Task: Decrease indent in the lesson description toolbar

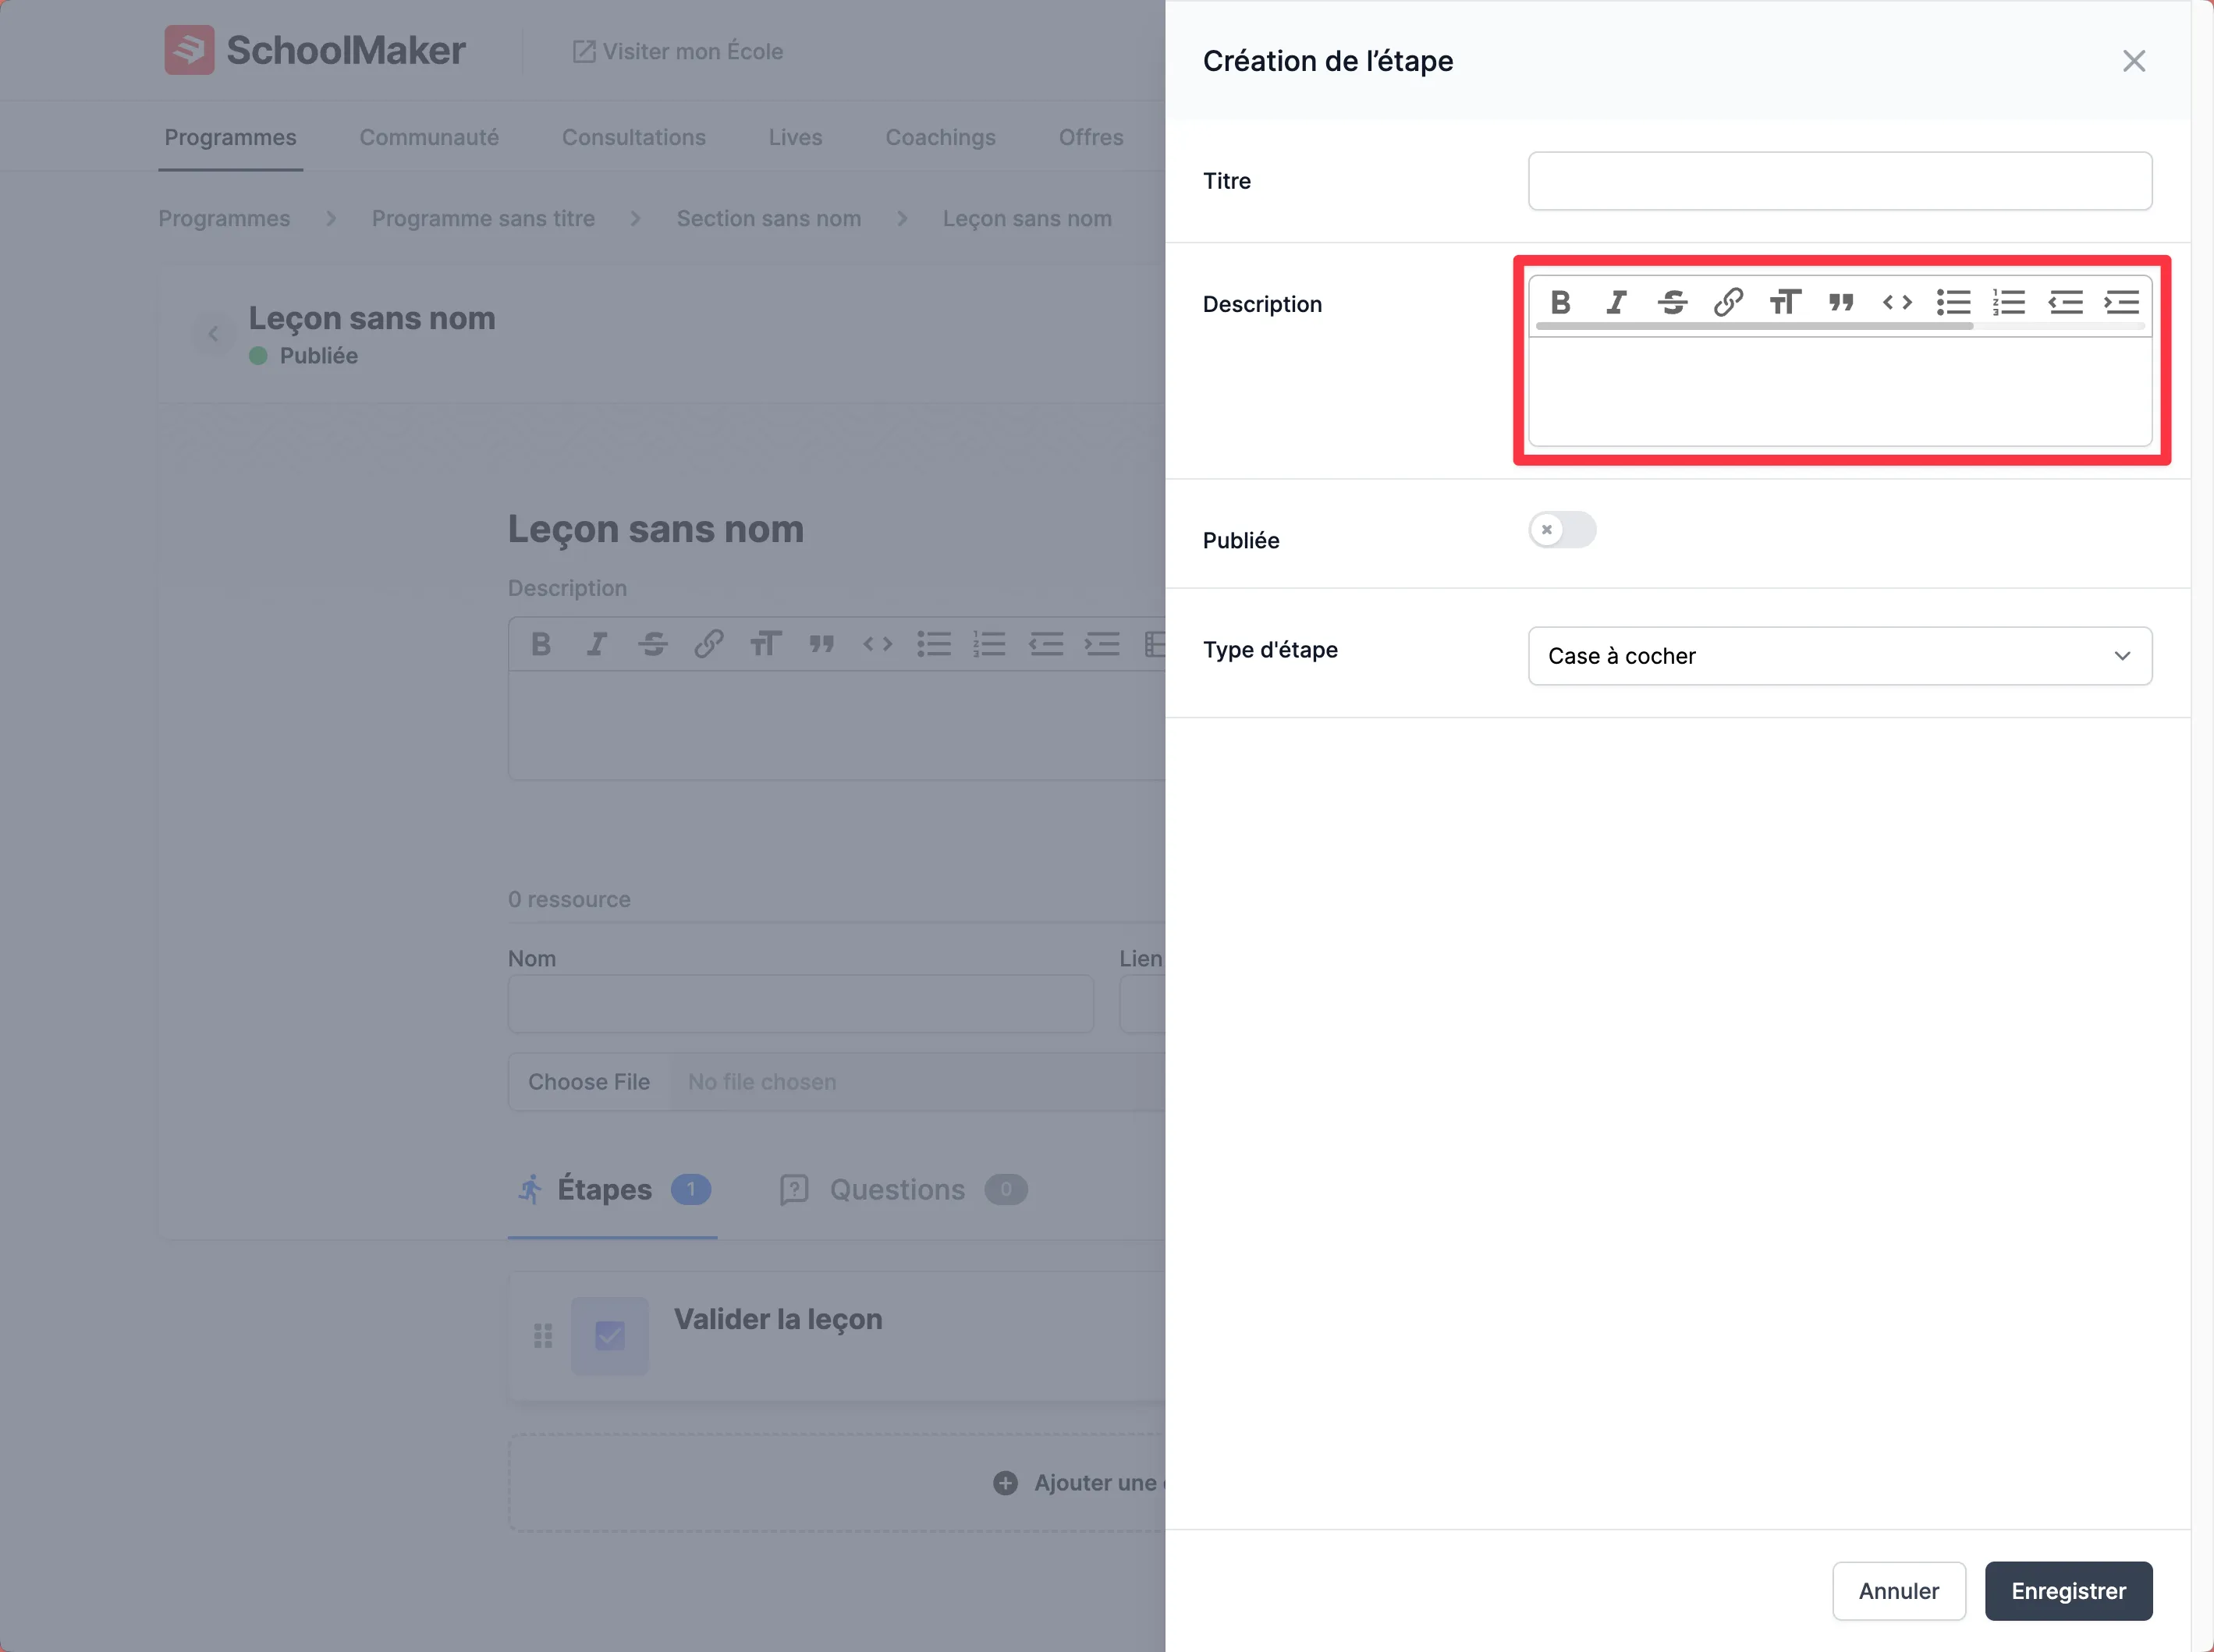Action: click(1046, 644)
